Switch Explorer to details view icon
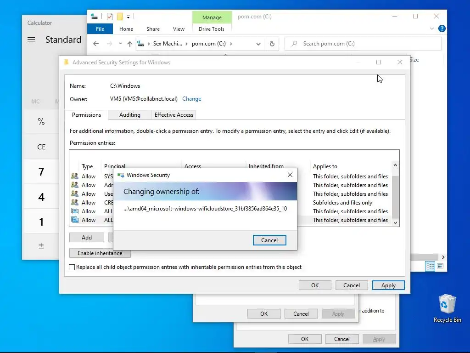The height and width of the screenshot is (353, 470). [430, 266]
